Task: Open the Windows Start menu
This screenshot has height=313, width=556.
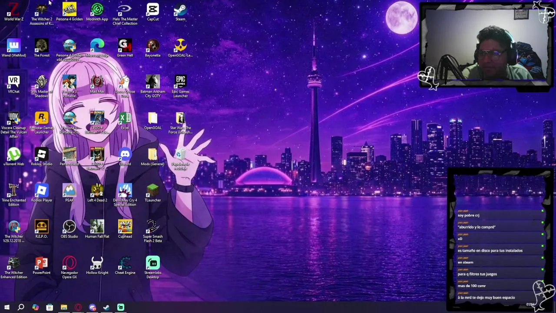Action: (x=7, y=307)
